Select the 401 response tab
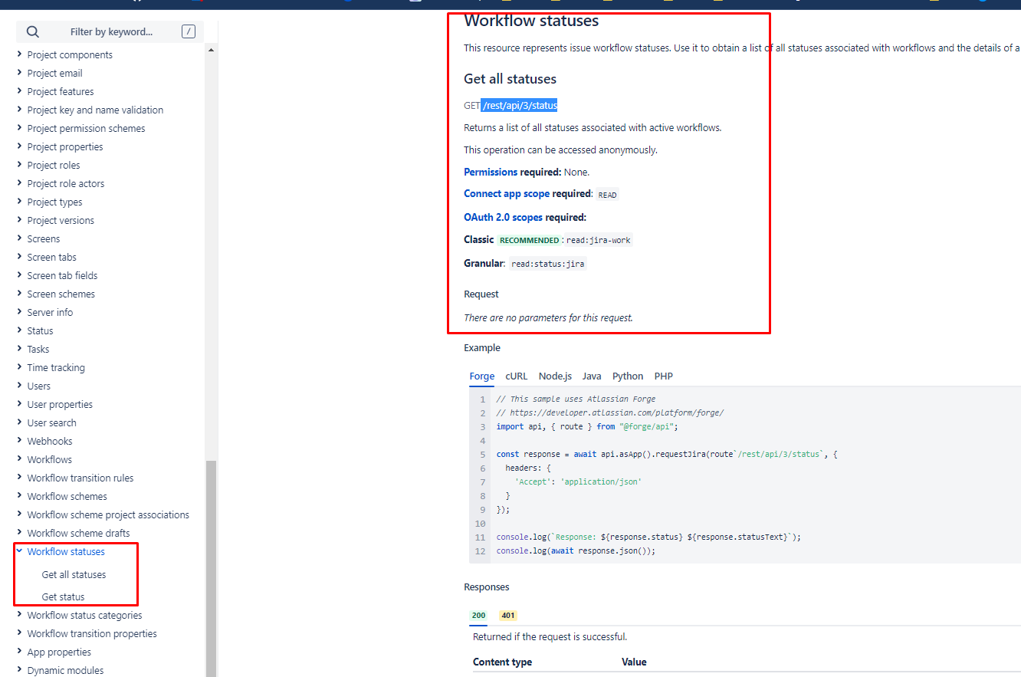The image size is (1021, 677). click(x=508, y=615)
